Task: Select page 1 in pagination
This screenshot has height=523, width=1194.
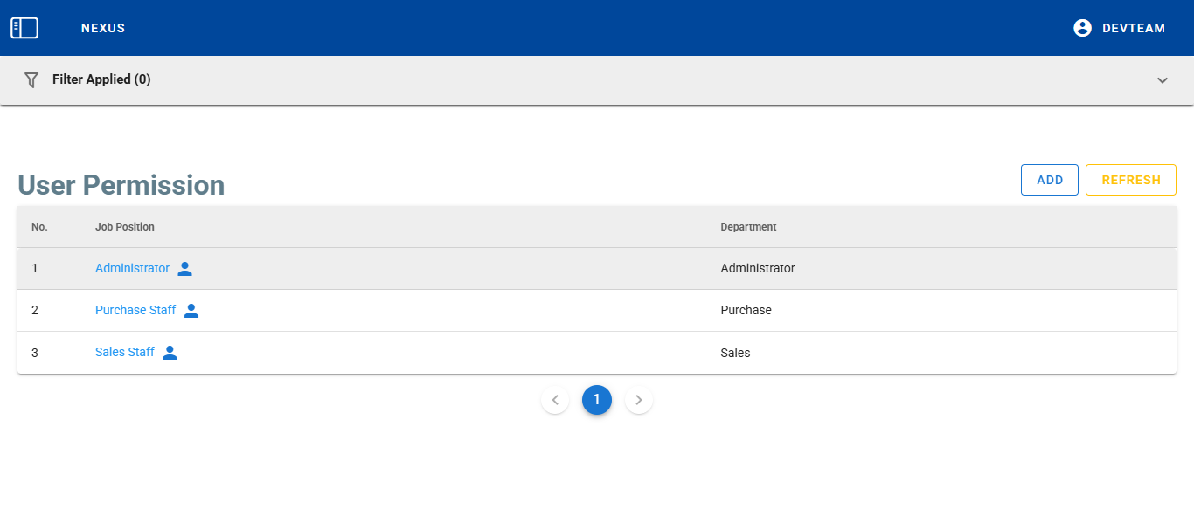Action: click(597, 400)
